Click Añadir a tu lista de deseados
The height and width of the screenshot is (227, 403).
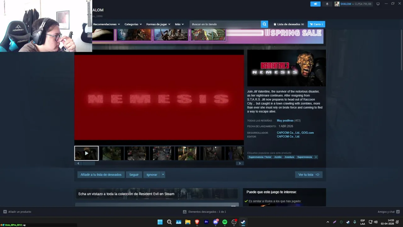click(x=101, y=175)
